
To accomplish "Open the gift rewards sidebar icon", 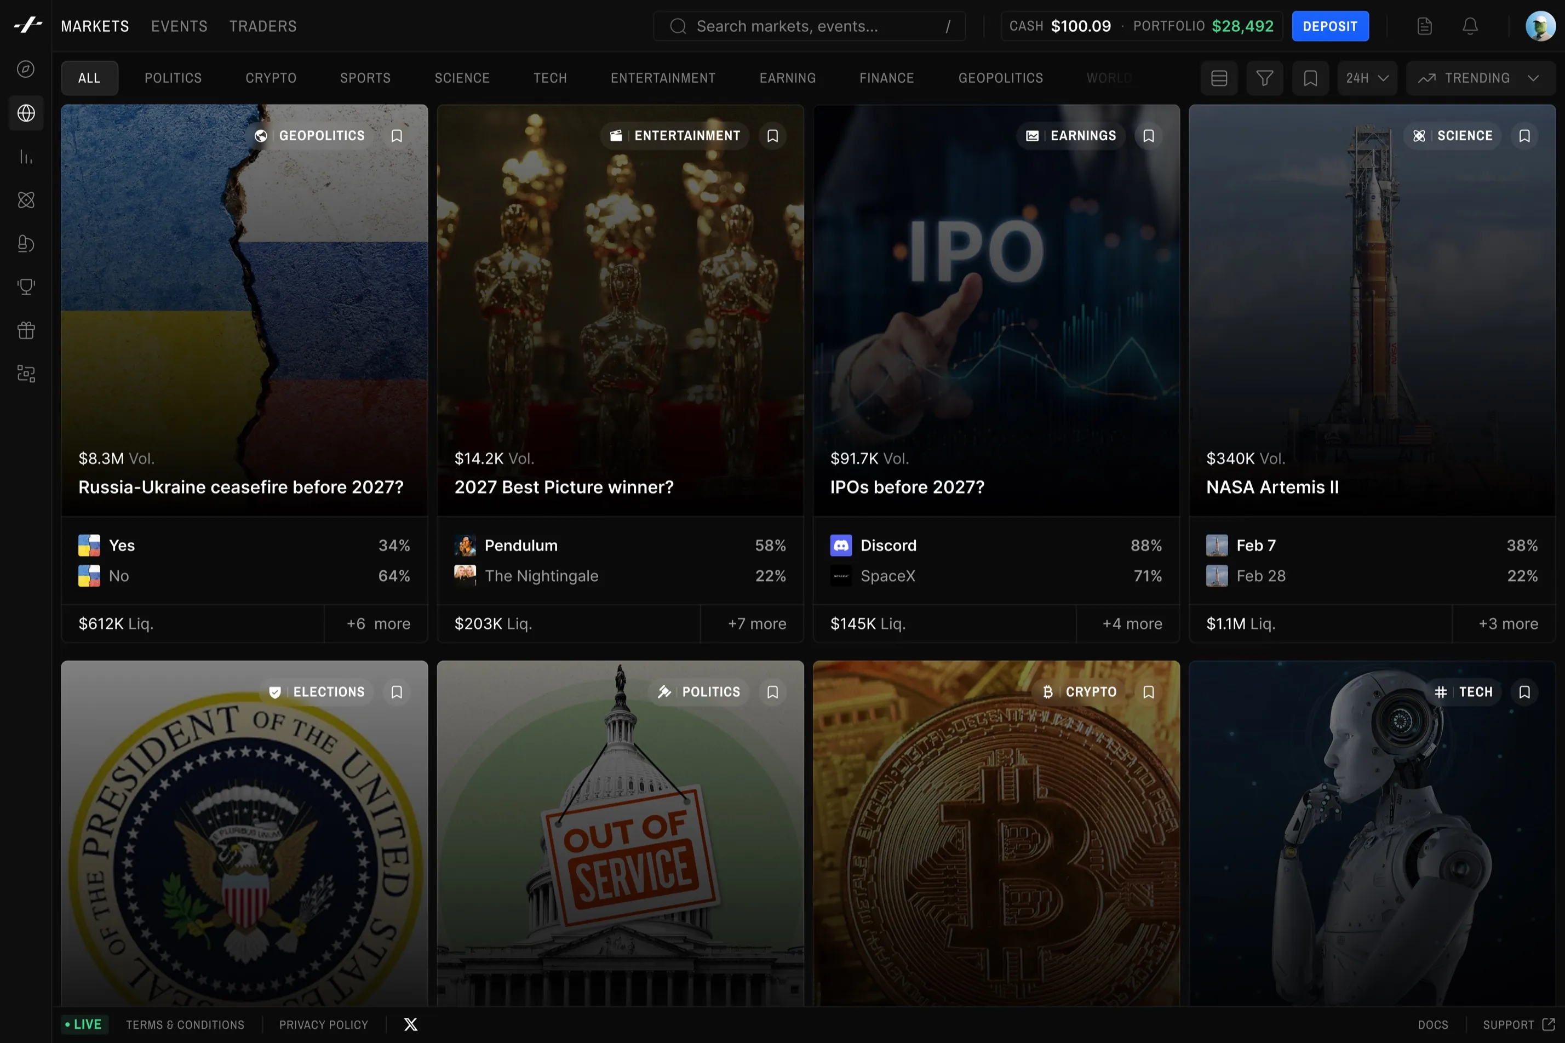I will (x=26, y=330).
